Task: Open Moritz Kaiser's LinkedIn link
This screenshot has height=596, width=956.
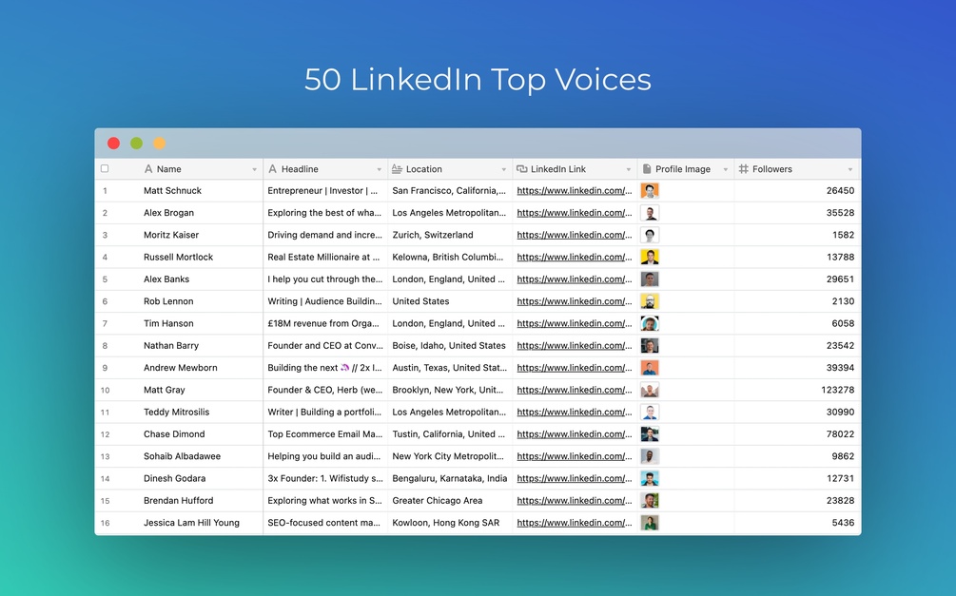Action: pyautogui.click(x=575, y=235)
